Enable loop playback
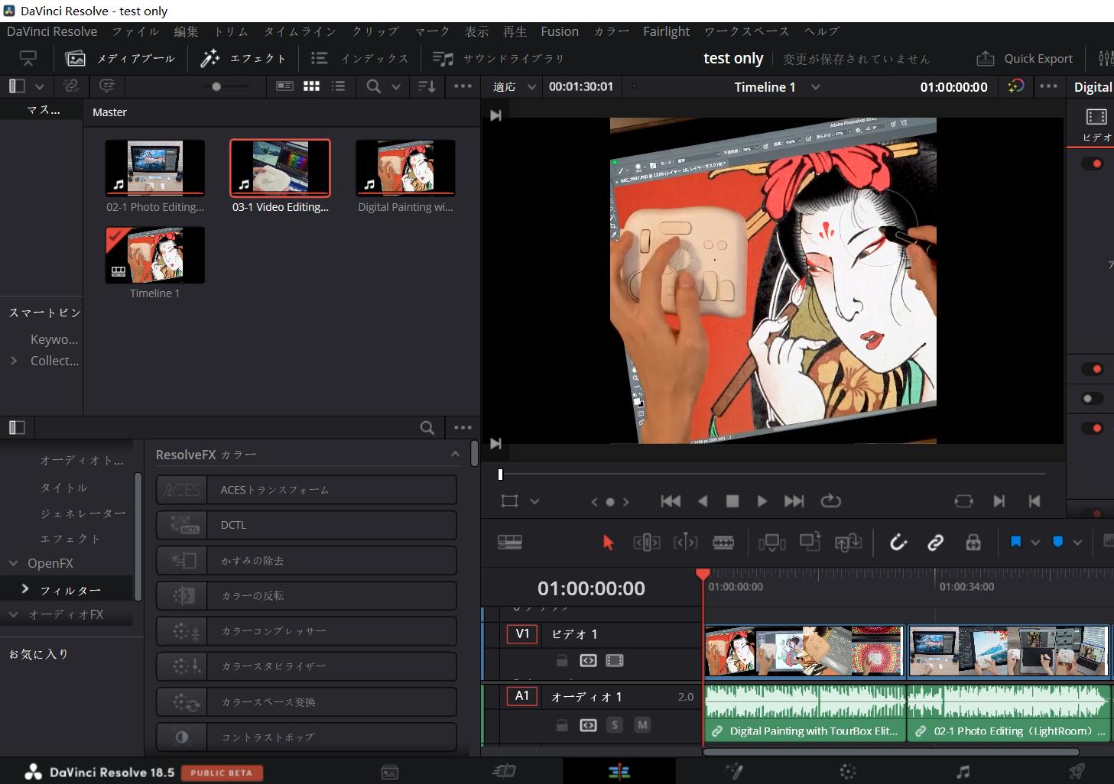 pyautogui.click(x=830, y=501)
